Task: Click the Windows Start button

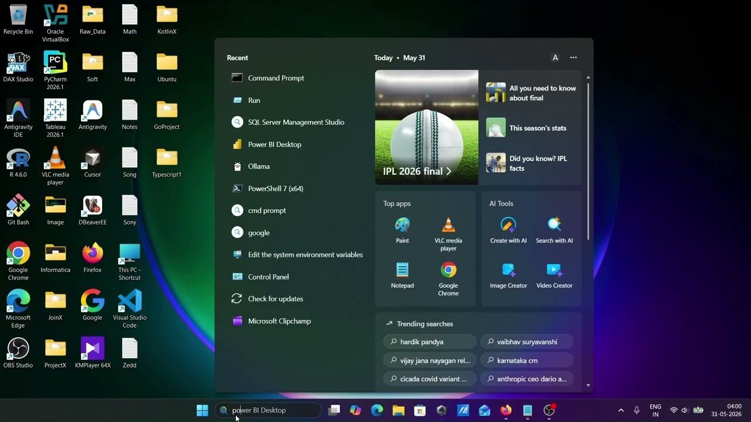Action: click(202, 410)
